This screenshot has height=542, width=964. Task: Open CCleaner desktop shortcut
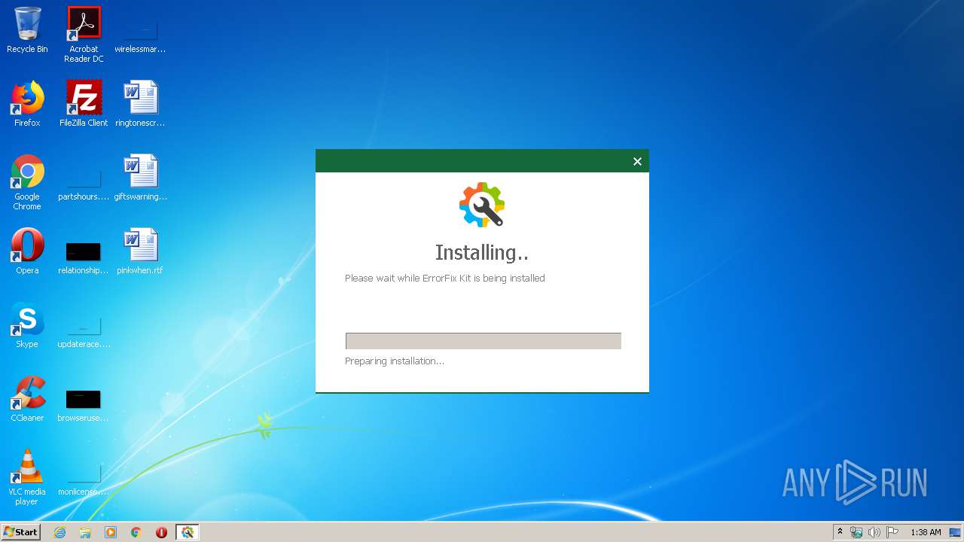click(27, 399)
